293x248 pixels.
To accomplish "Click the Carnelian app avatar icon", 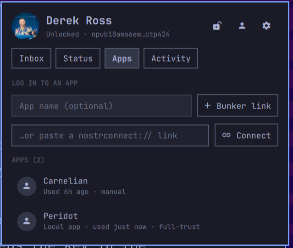I will point(27,186).
